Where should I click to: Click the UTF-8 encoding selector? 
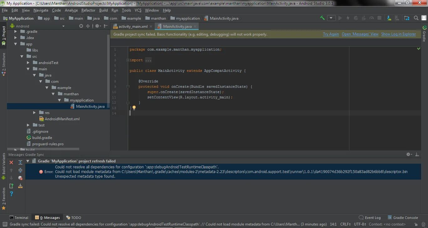(360, 224)
